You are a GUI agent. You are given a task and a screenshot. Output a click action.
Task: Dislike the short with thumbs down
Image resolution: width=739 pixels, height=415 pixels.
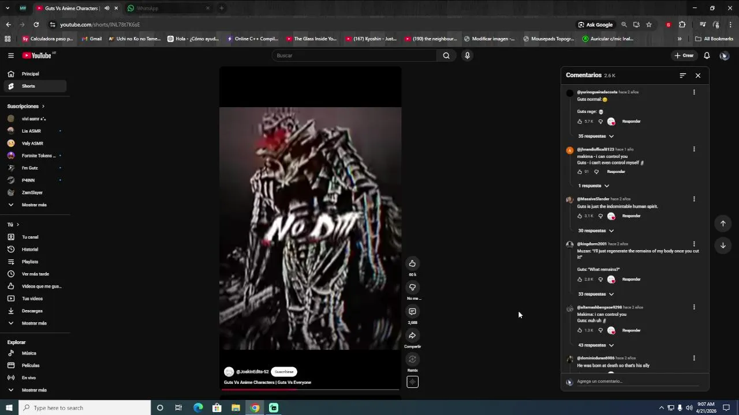point(412,287)
